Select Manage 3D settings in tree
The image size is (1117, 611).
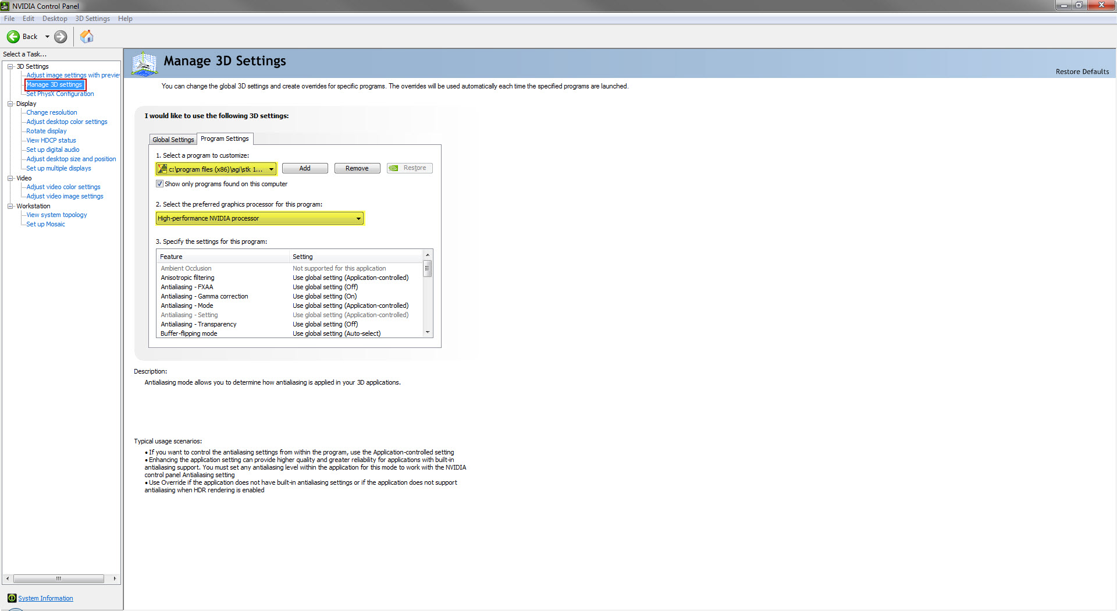[55, 84]
